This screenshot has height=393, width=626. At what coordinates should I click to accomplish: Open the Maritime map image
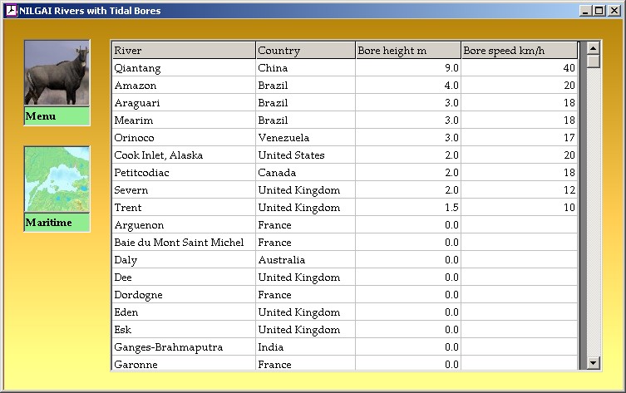(x=57, y=179)
